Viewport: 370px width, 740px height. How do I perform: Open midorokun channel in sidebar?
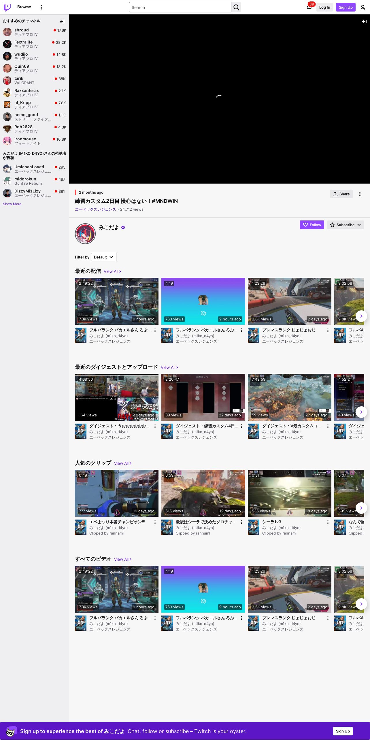[35, 181]
